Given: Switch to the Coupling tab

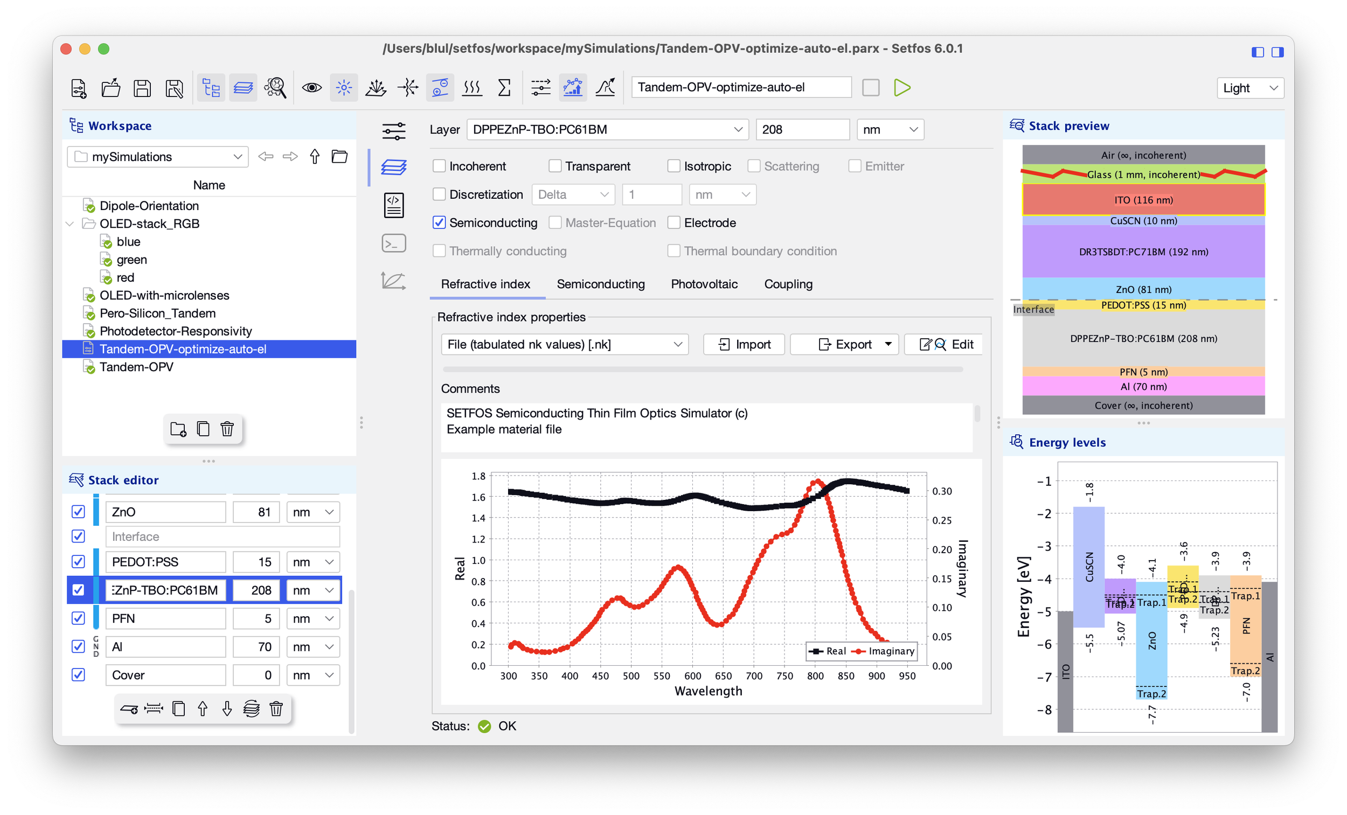Looking at the screenshot, I should click(x=788, y=284).
